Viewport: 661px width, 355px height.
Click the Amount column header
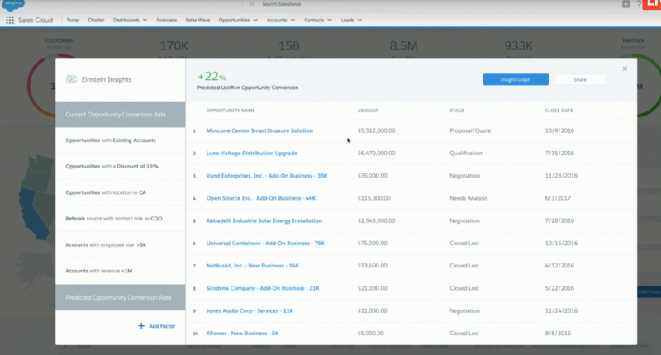pyautogui.click(x=368, y=111)
